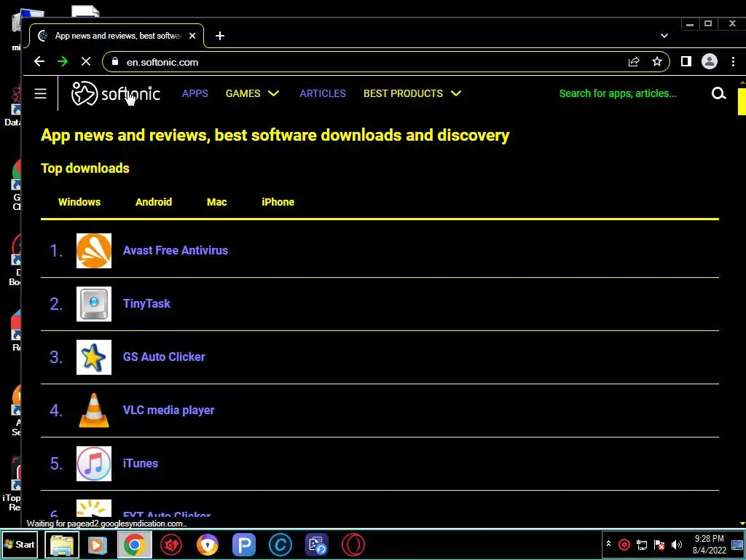Open the tab search dropdown arrow
Viewport: 746px width, 560px height.
click(664, 36)
